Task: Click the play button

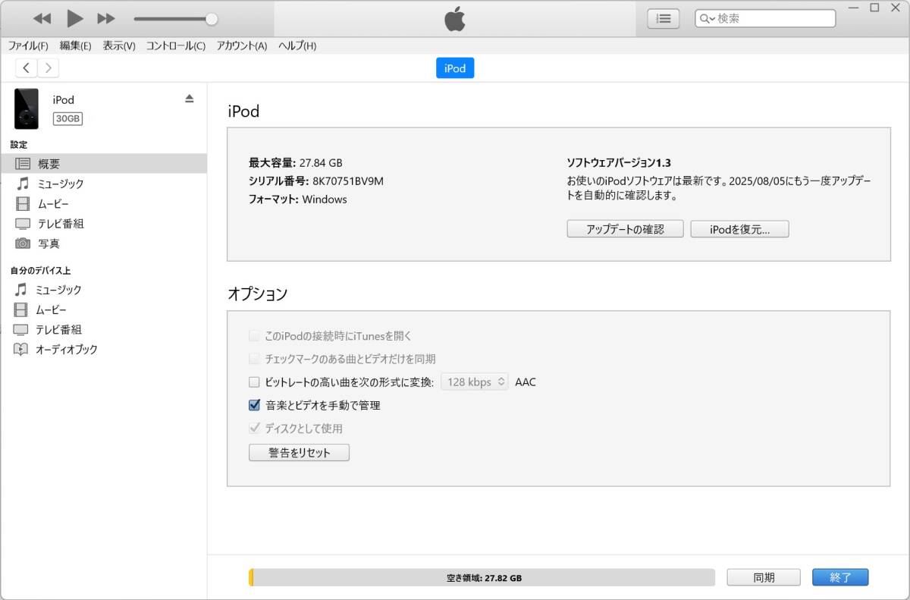Action: [x=74, y=18]
